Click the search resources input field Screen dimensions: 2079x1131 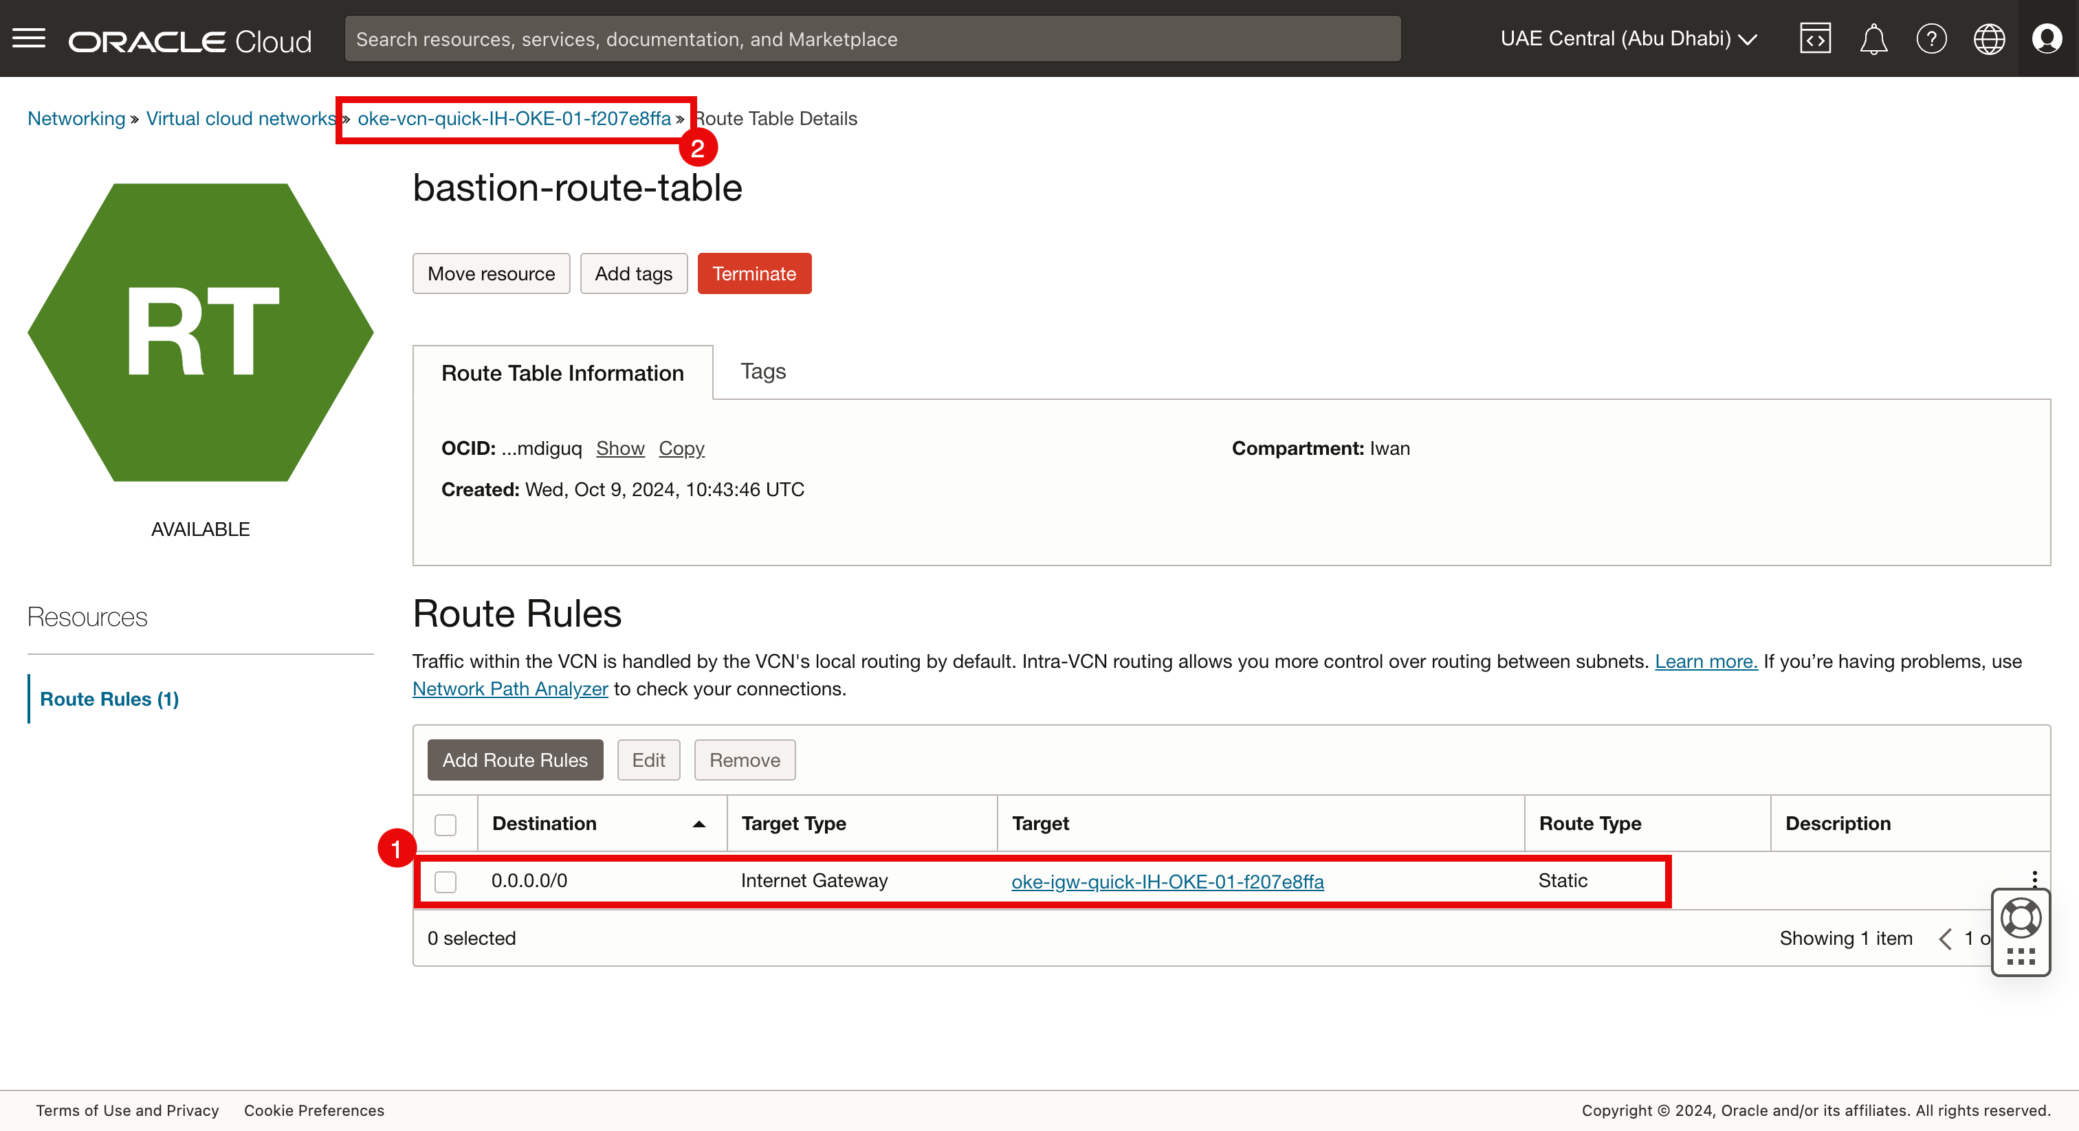click(872, 38)
